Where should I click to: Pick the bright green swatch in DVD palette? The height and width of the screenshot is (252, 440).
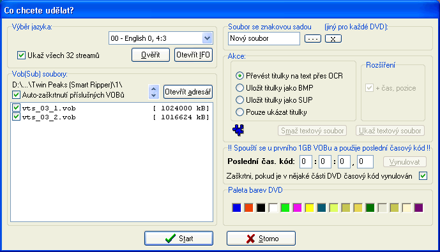(x=285, y=208)
